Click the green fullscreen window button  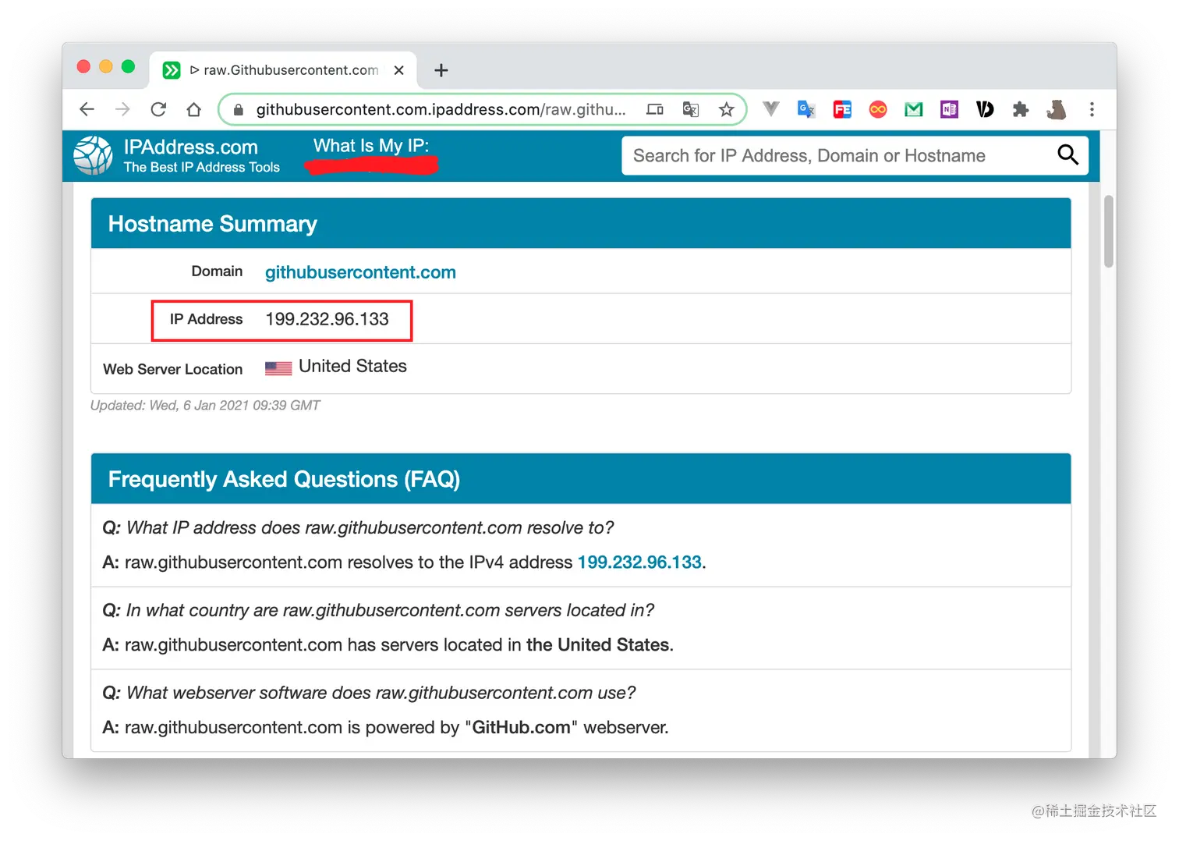[x=129, y=67]
